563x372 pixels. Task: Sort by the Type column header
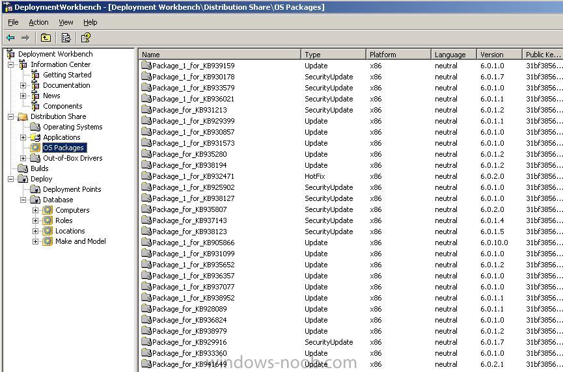(x=333, y=55)
